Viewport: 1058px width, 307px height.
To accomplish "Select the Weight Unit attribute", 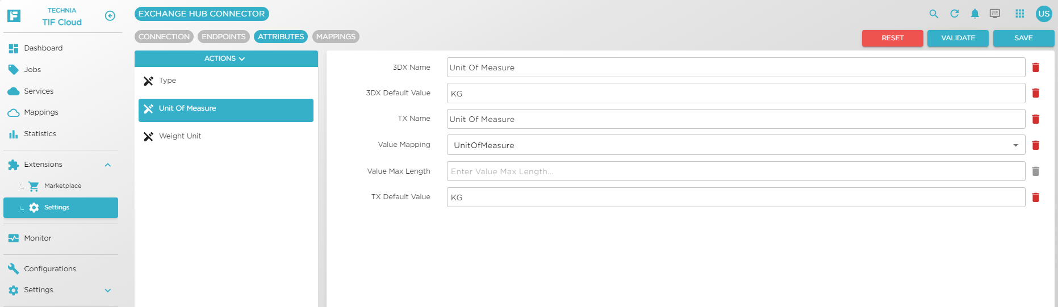I will coord(180,136).
